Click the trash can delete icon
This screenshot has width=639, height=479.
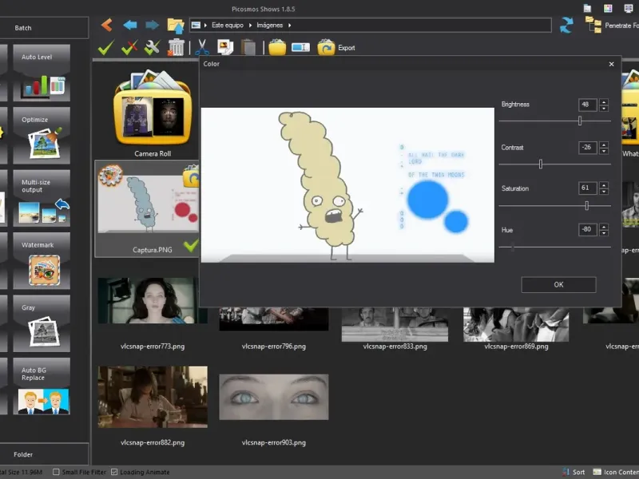point(176,48)
